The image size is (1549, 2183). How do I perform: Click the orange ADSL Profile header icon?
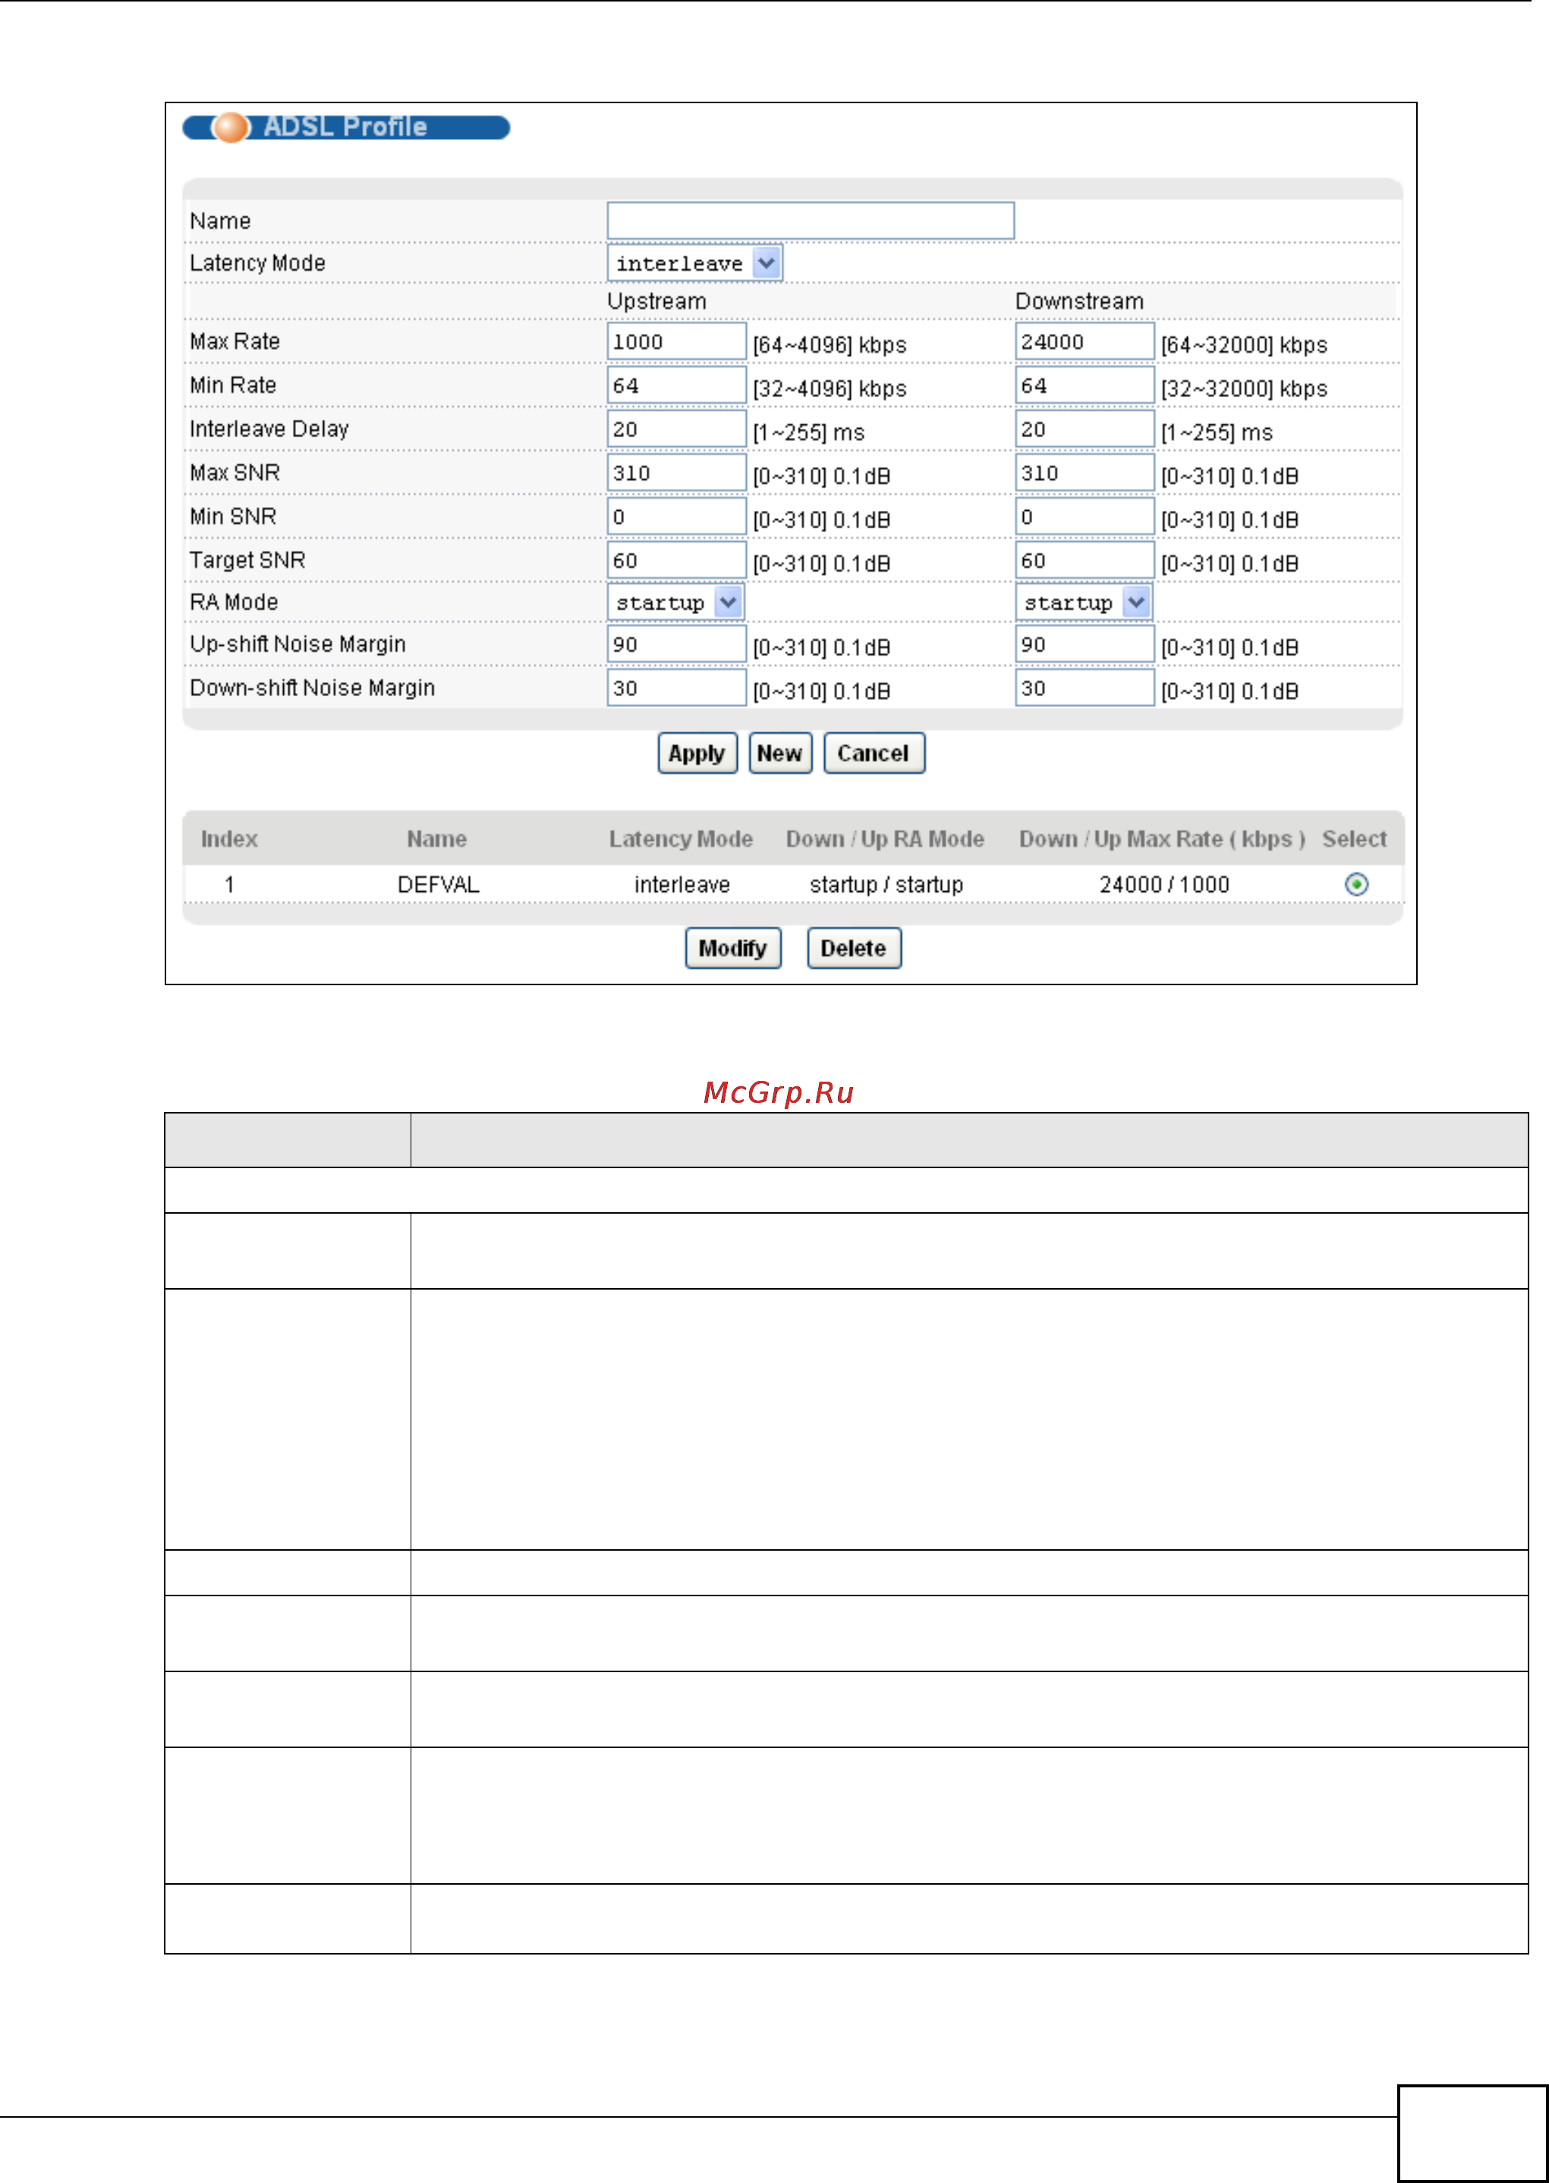click(230, 127)
